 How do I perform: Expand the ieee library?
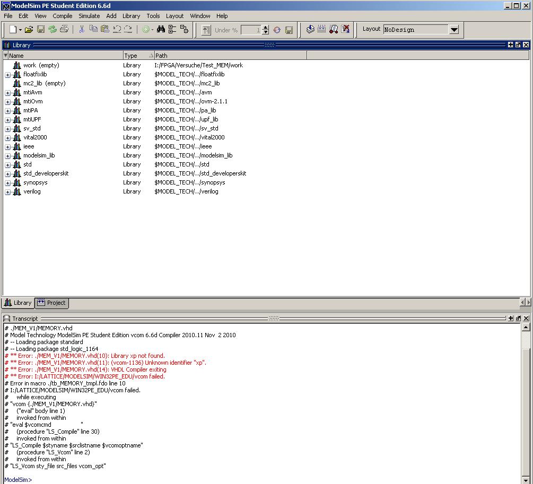8,147
